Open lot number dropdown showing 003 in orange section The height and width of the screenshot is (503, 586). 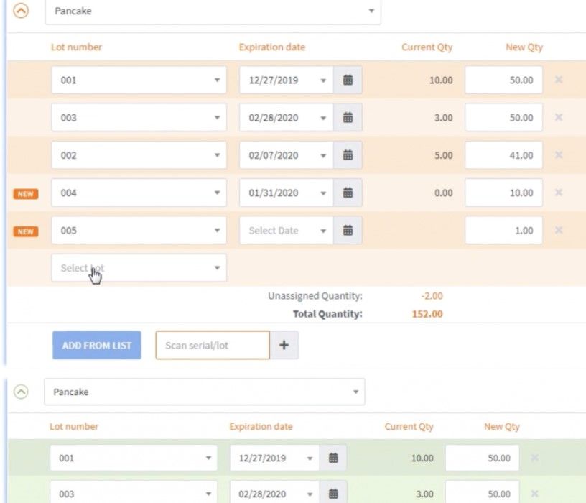pyautogui.click(x=139, y=117)
